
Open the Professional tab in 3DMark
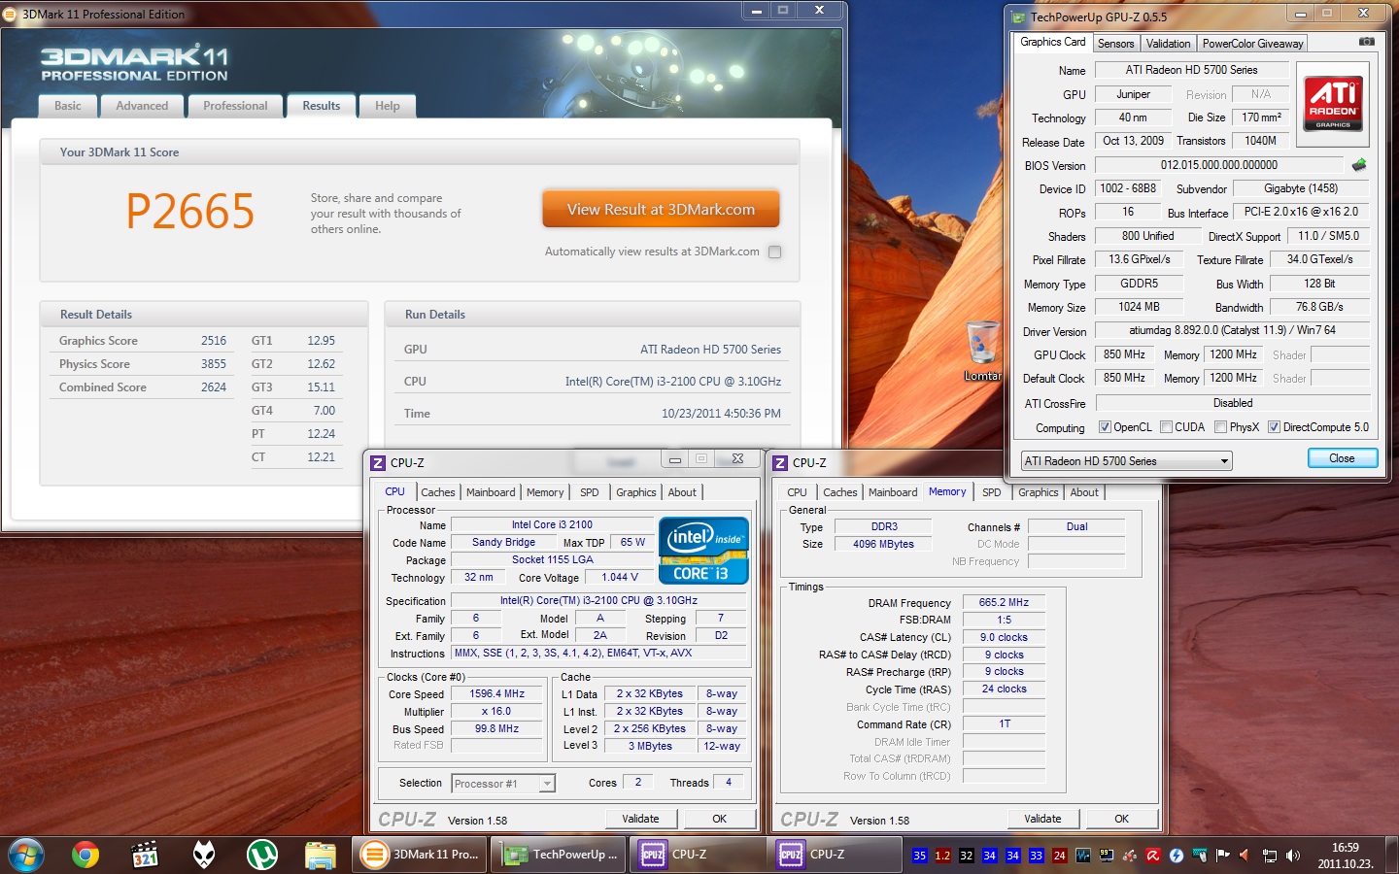click(235, 106)
